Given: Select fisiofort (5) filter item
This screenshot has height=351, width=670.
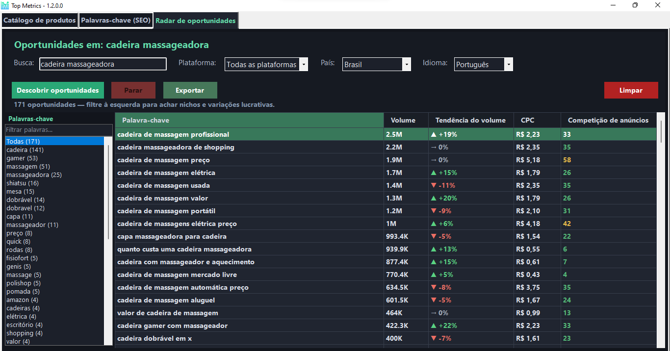Looking at the screenshot, I should [54, 258].
